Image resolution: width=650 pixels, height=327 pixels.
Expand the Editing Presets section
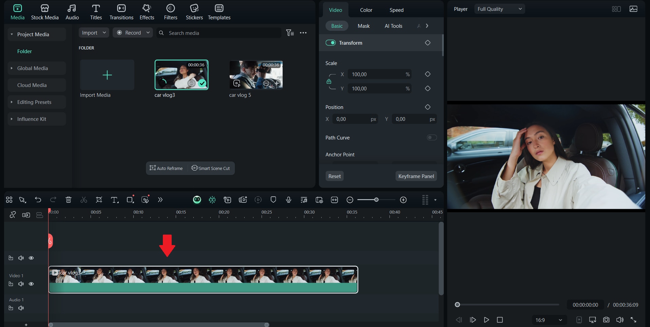point(12,102)
